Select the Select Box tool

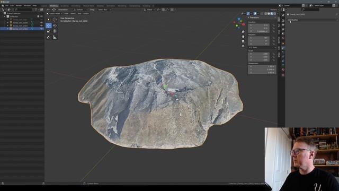(49, 20)
